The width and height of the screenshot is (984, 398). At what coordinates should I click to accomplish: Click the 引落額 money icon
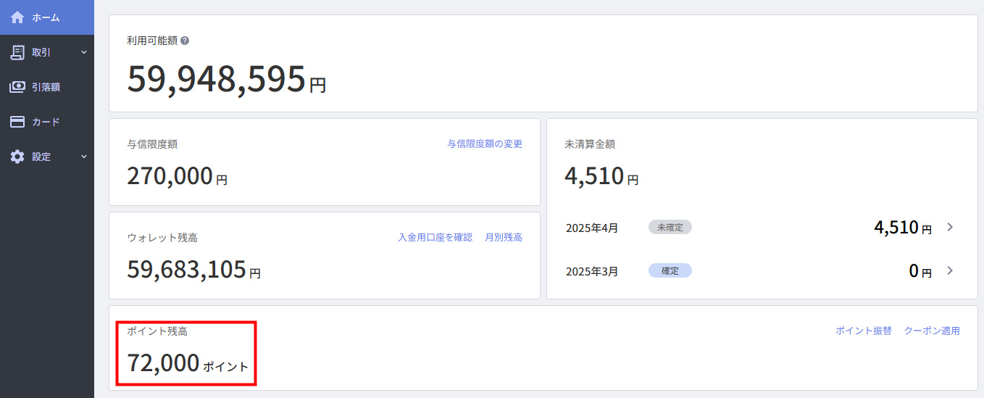tap(17, 87)
